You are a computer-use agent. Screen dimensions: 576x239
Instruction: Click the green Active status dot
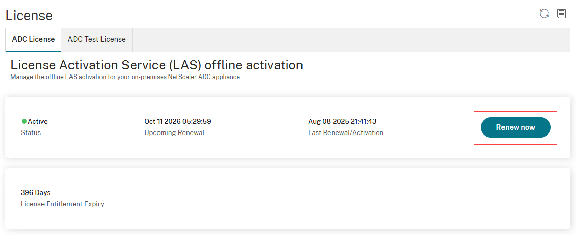pyautogui.click(x=24, y=121)
